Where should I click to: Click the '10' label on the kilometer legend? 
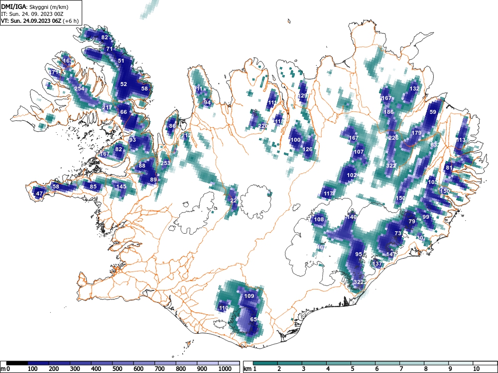(476, 369)
